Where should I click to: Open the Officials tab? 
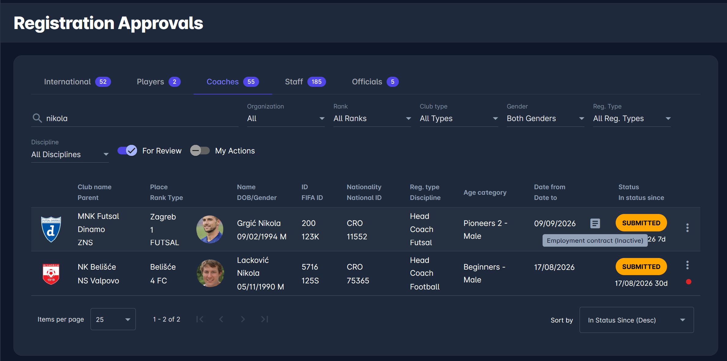click(x=375, y=82)
